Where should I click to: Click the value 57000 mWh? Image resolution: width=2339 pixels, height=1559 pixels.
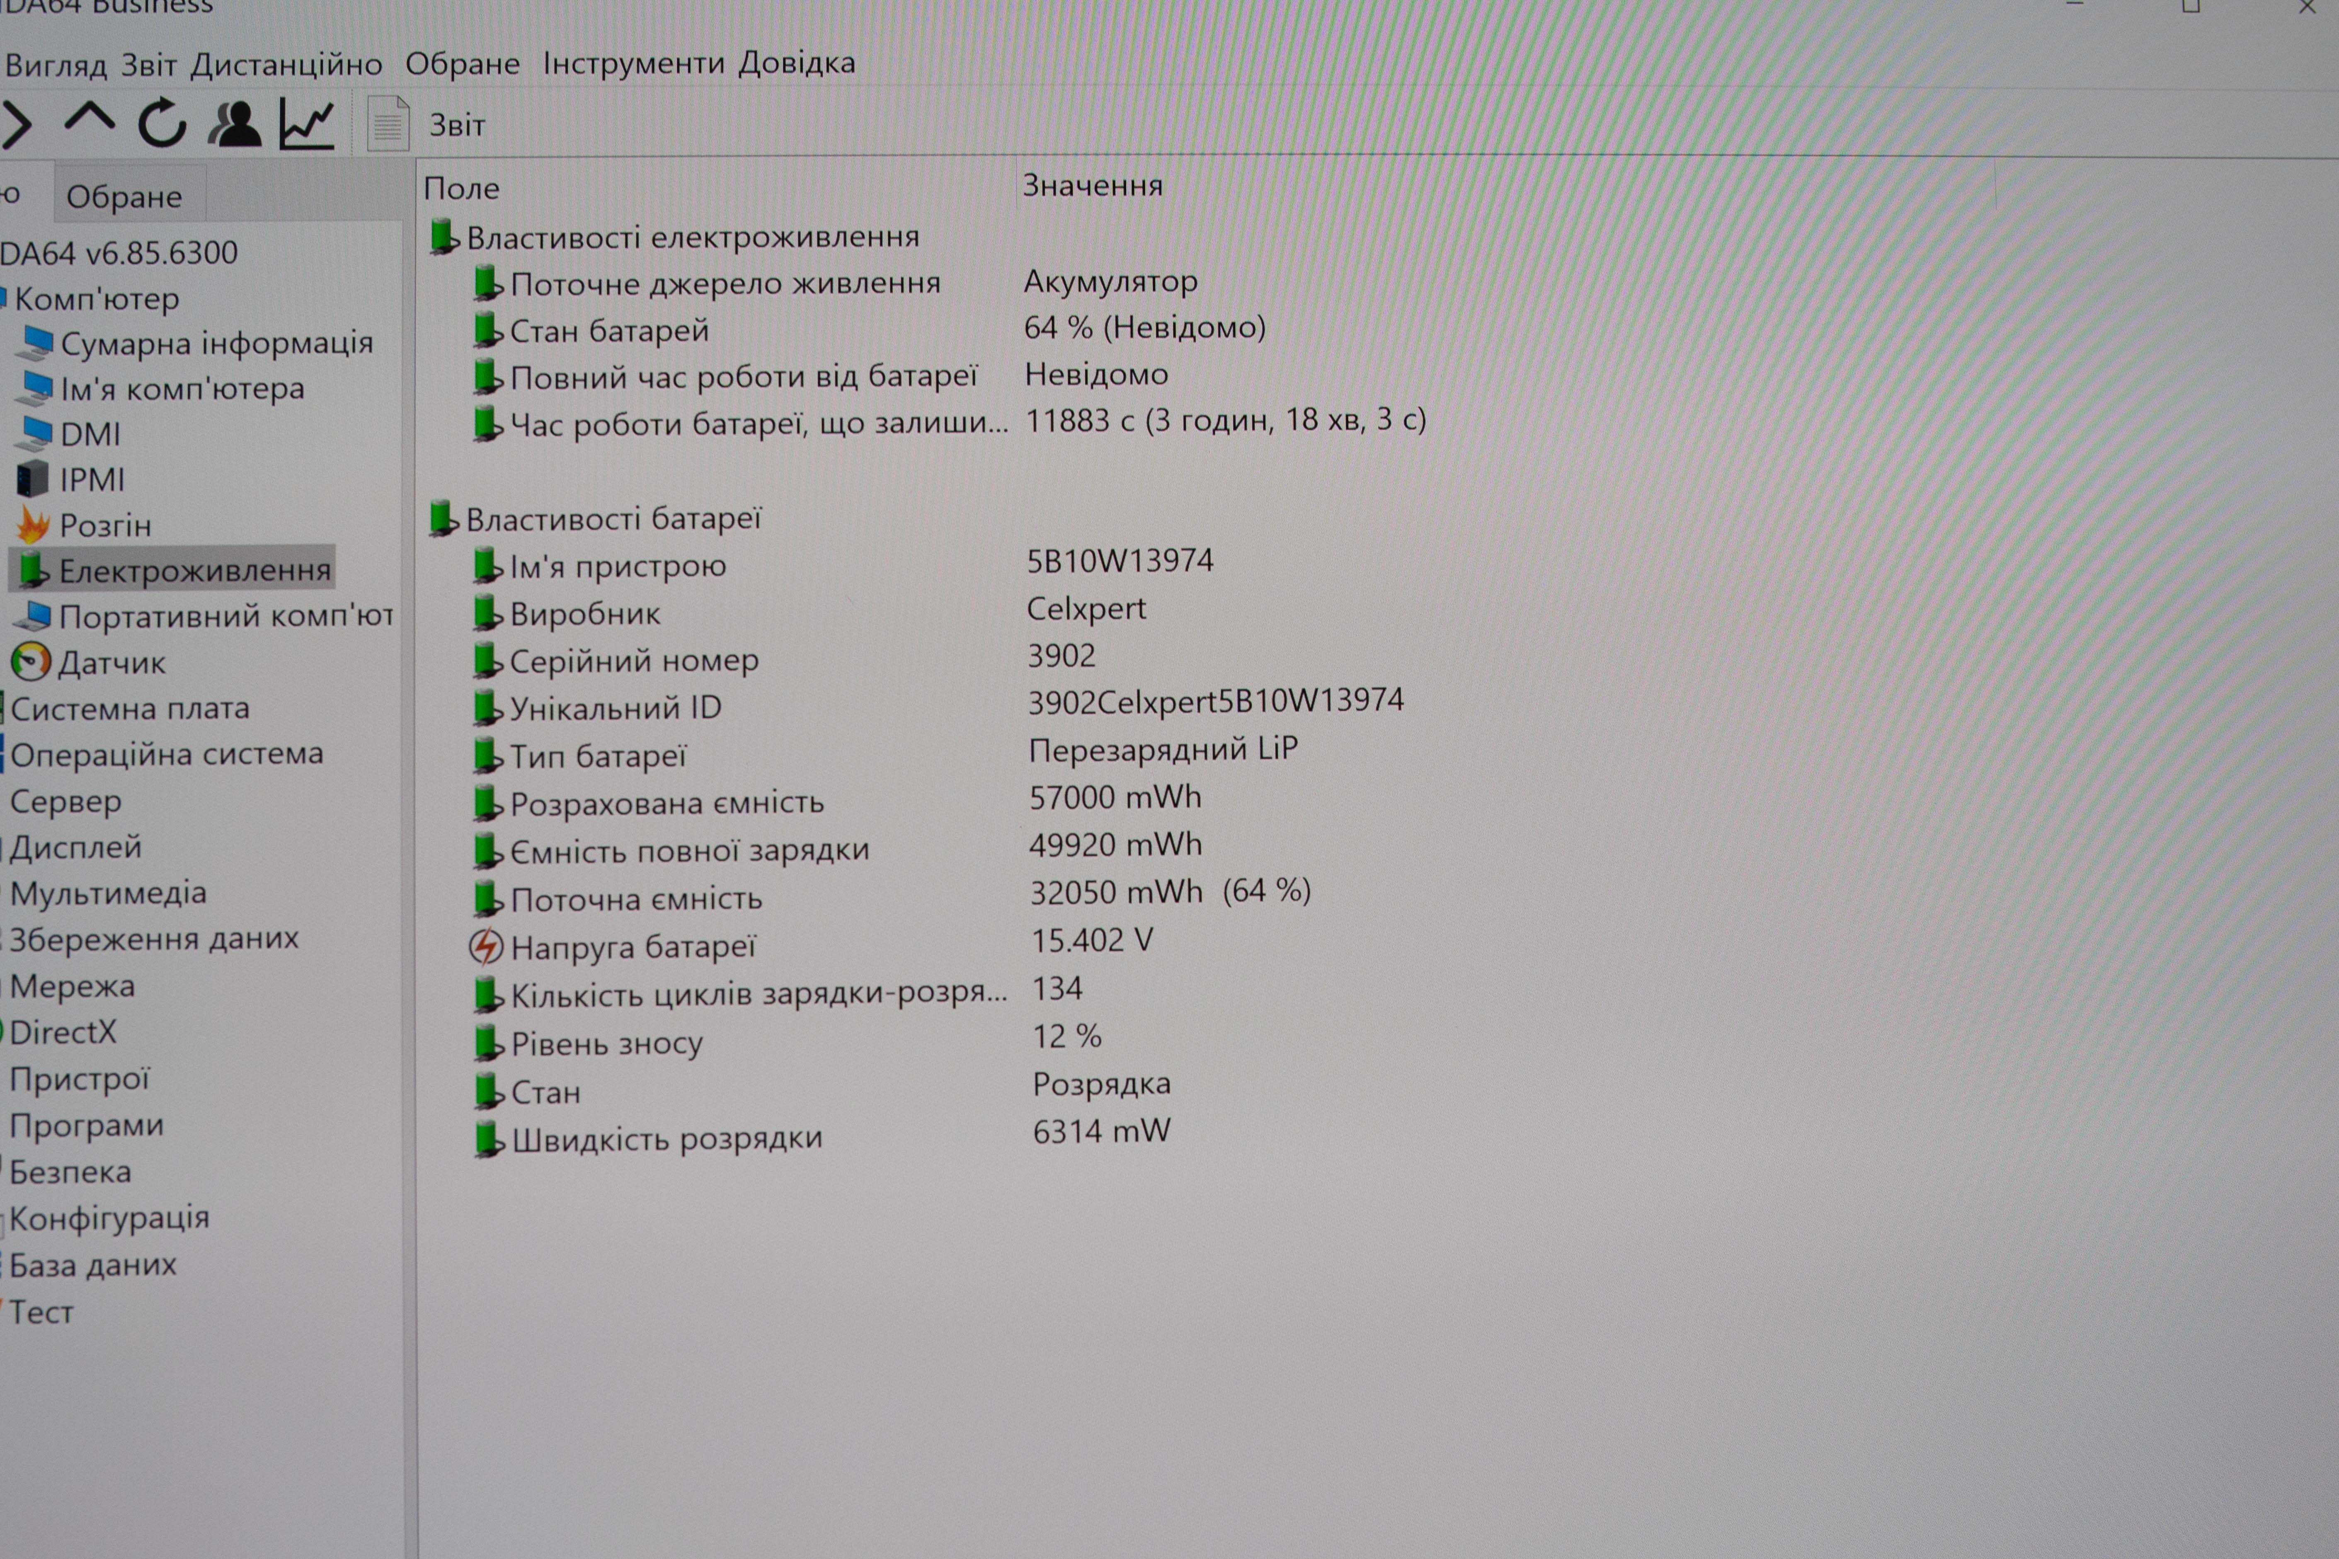tap(1116, 797)
